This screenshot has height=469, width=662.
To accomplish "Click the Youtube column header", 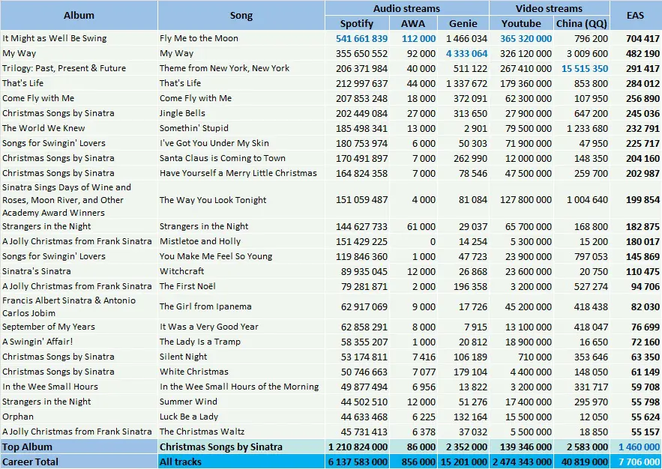I will tap(521, 24).
